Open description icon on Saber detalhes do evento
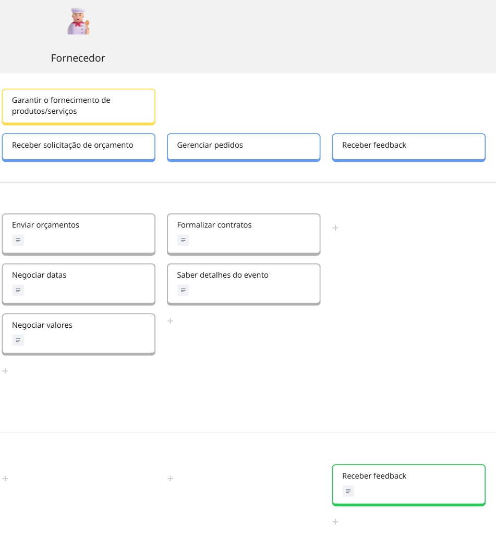The width and height of the screenshot is (496, 548). [183, 291]
